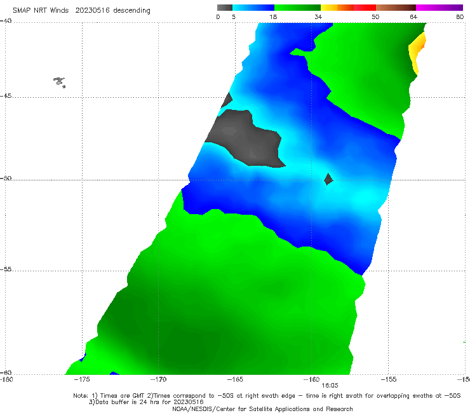Click the longitude label '-175'
The width and height of the screenshot is (470, 413).
81,379
